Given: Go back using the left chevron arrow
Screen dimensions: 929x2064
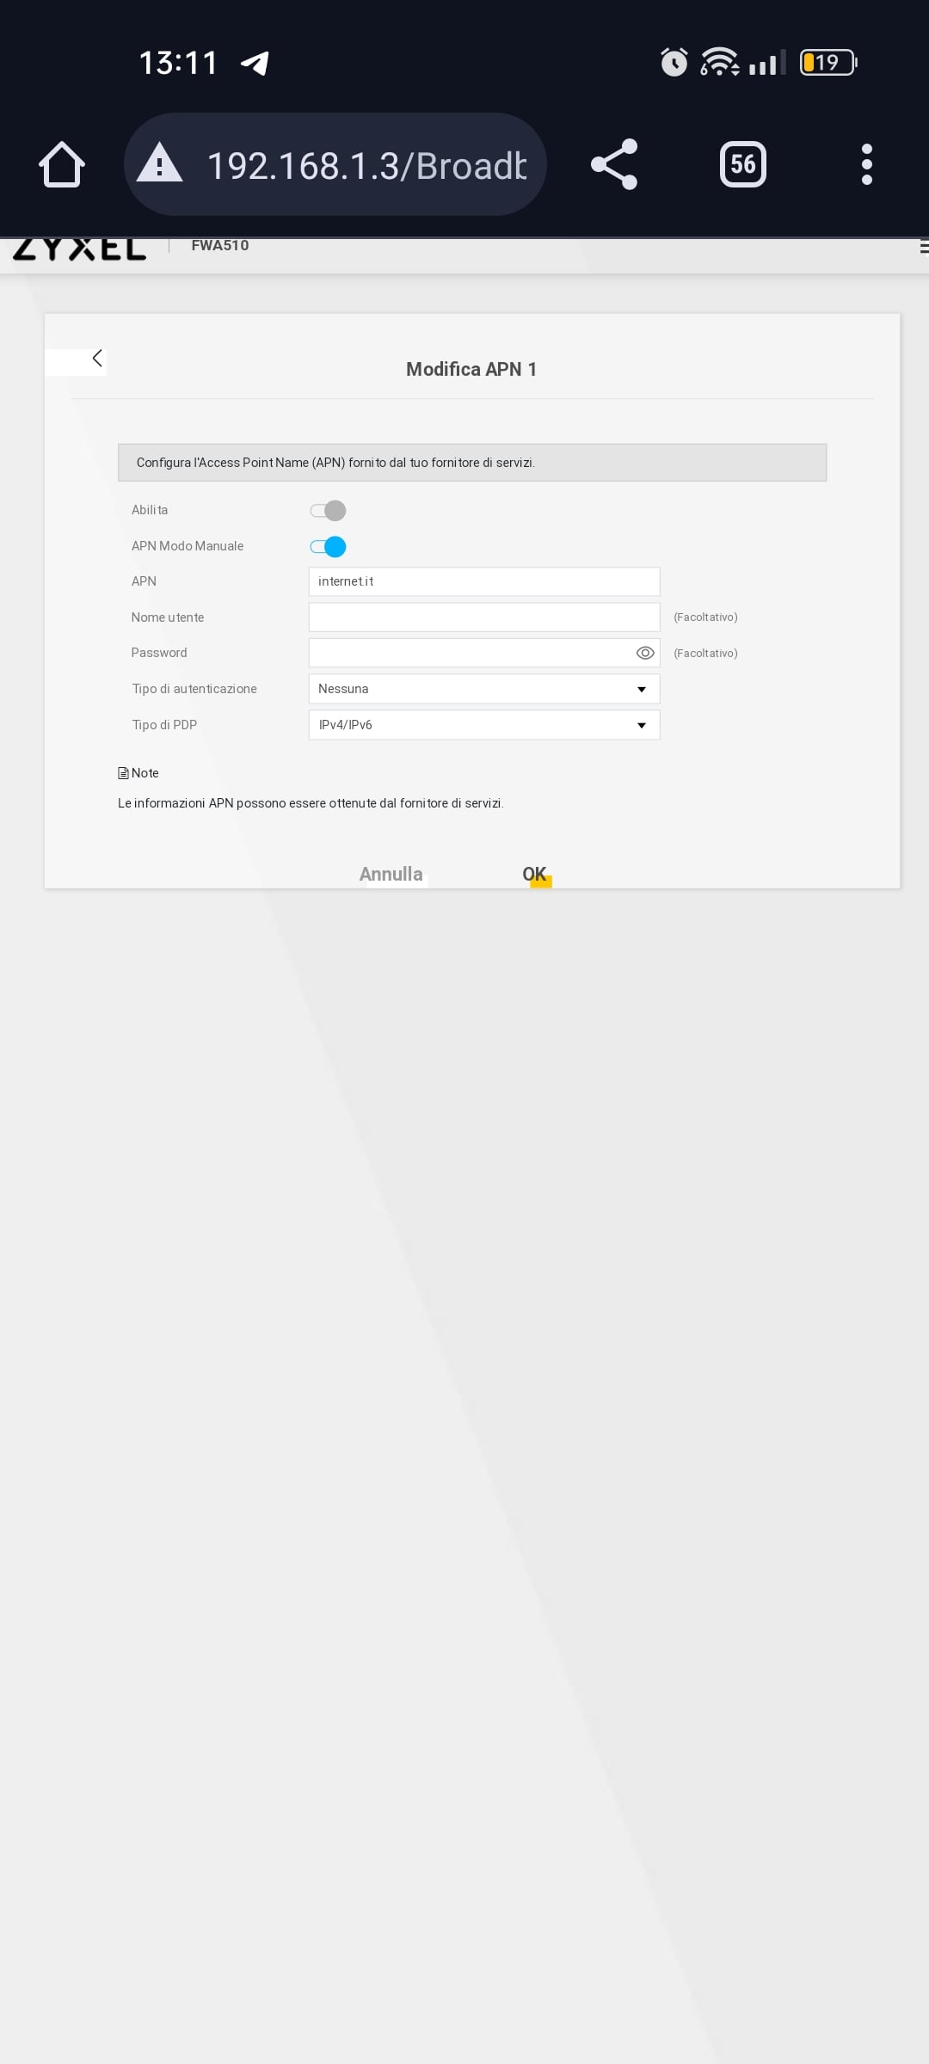Looking at the screenshot, I should coord(97,359).
